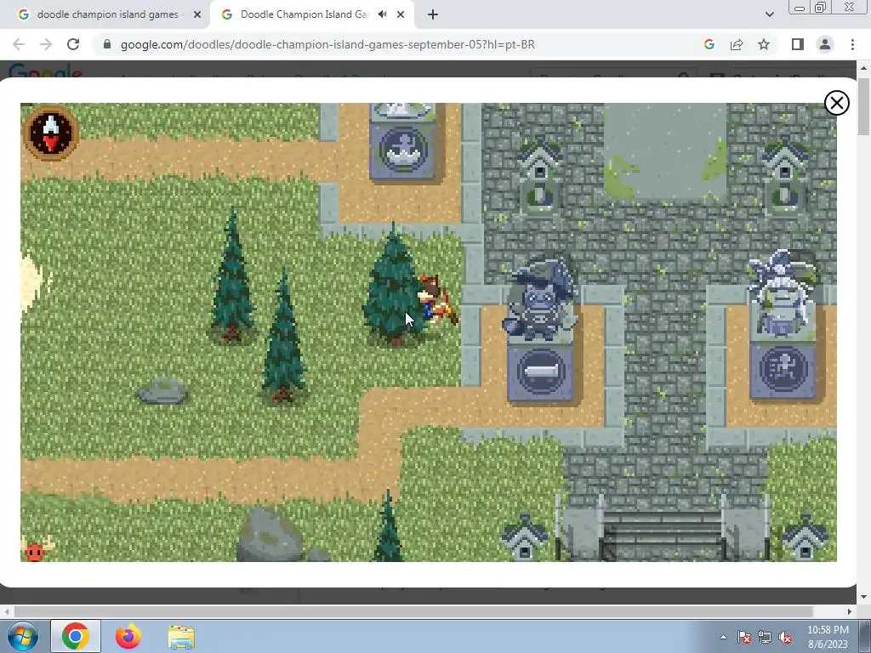Click the network status tray icon
Viewport: 871px width, 653px height.
point(765,637)
